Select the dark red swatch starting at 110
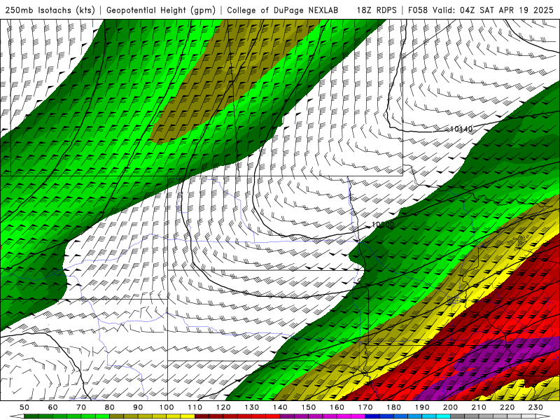This screenshot has width=560, height=420. coord(202,416)
